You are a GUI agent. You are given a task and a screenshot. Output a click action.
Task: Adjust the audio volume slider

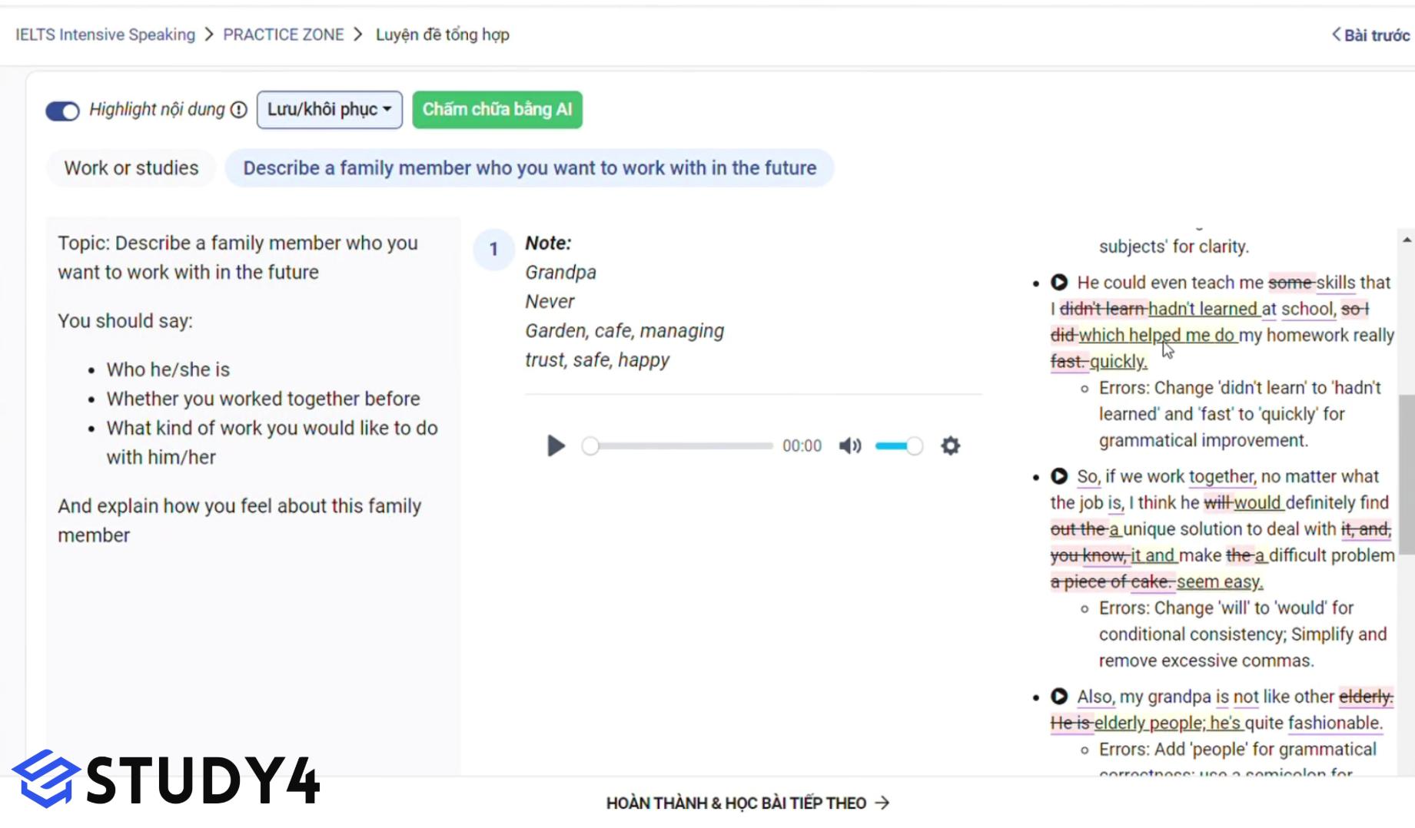(x=898, y=445)
